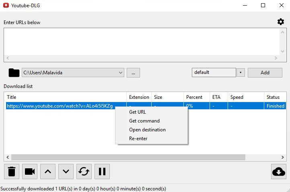
Task: Play the video using the camera icon
Action: 30,172
